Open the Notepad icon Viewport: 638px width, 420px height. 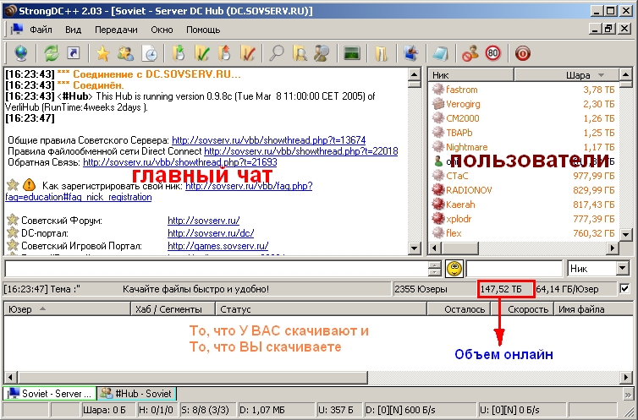pos(440,53)
